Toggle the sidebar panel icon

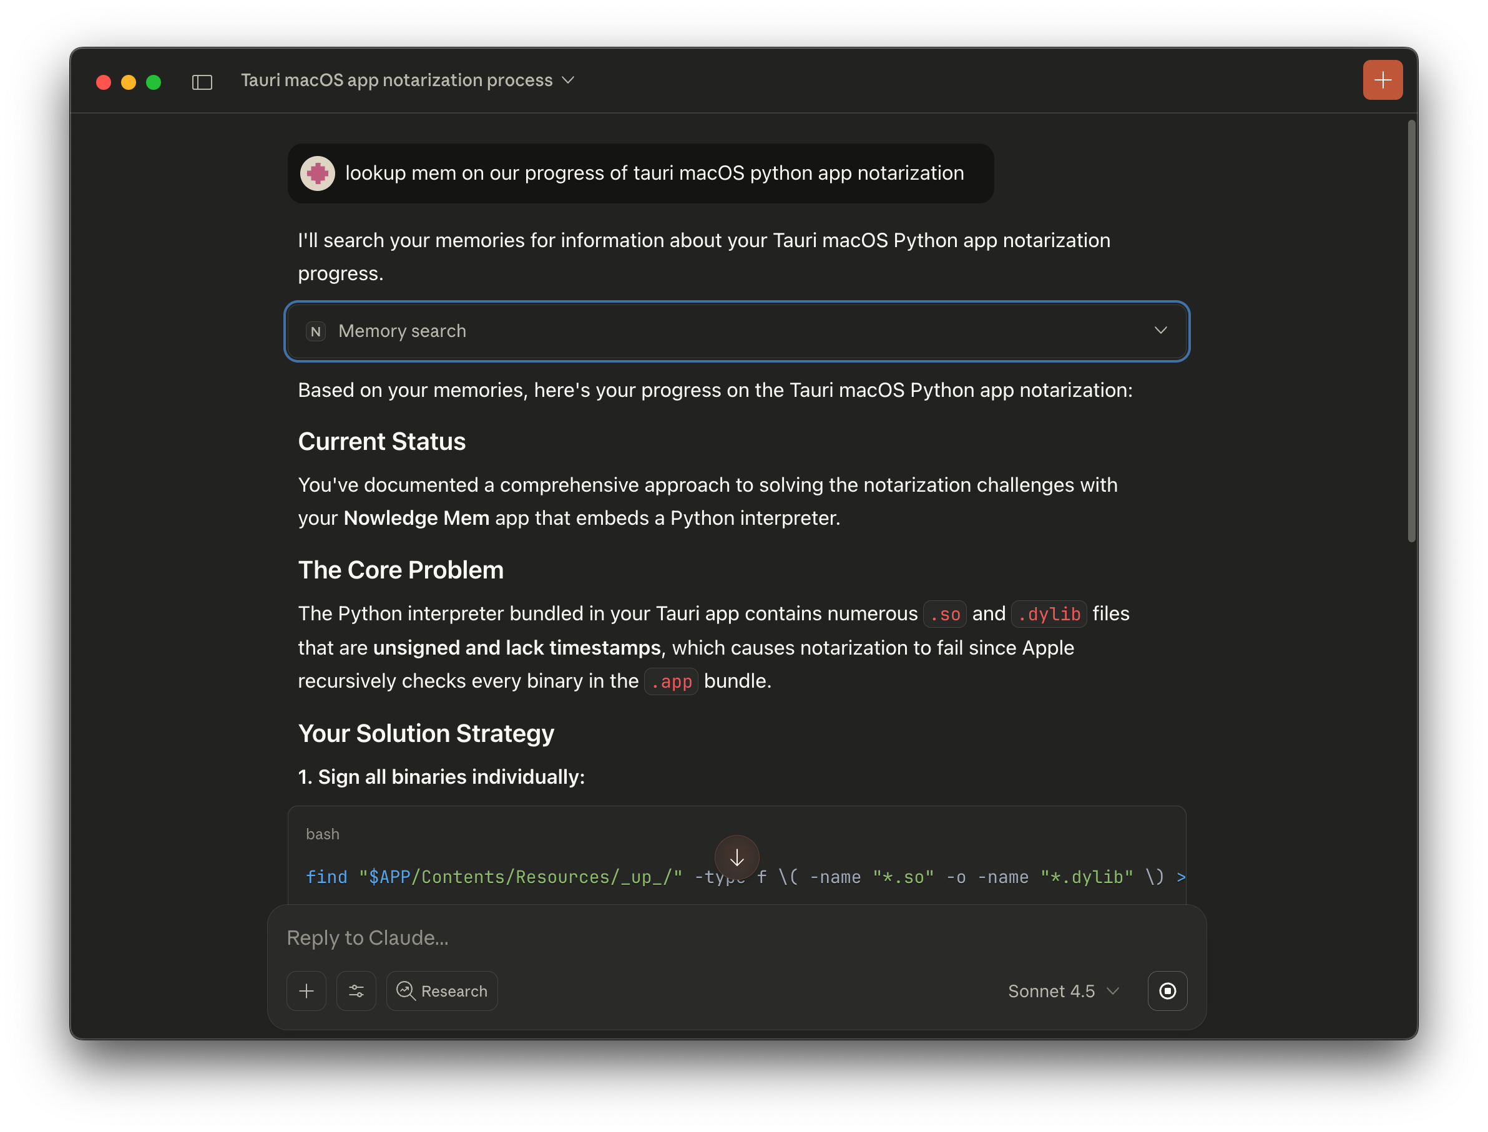(202, 82)
